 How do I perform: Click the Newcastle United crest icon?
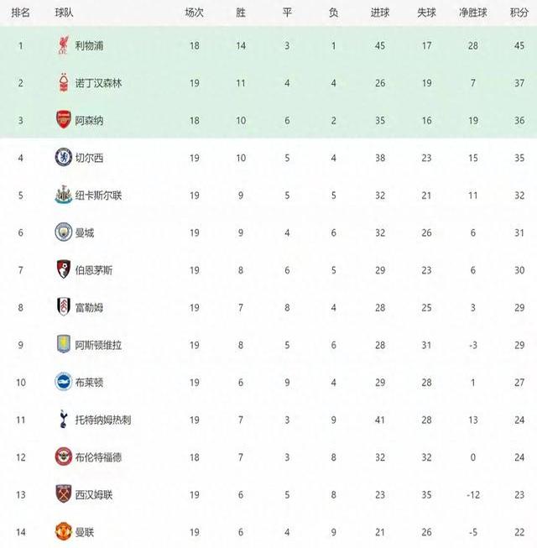tap(63, 196)
